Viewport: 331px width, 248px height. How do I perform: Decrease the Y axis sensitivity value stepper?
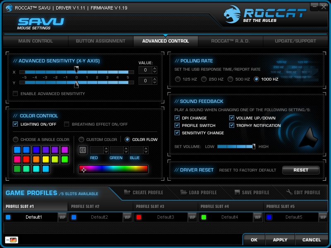tap(154, 83)
